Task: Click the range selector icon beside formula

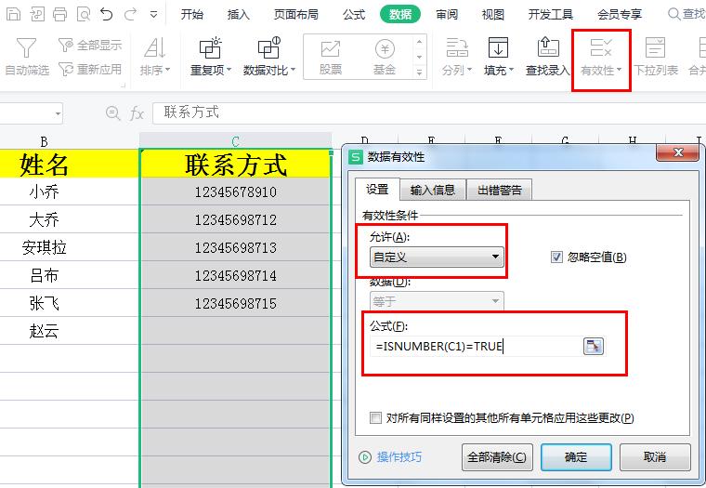Action: (593, 346)
